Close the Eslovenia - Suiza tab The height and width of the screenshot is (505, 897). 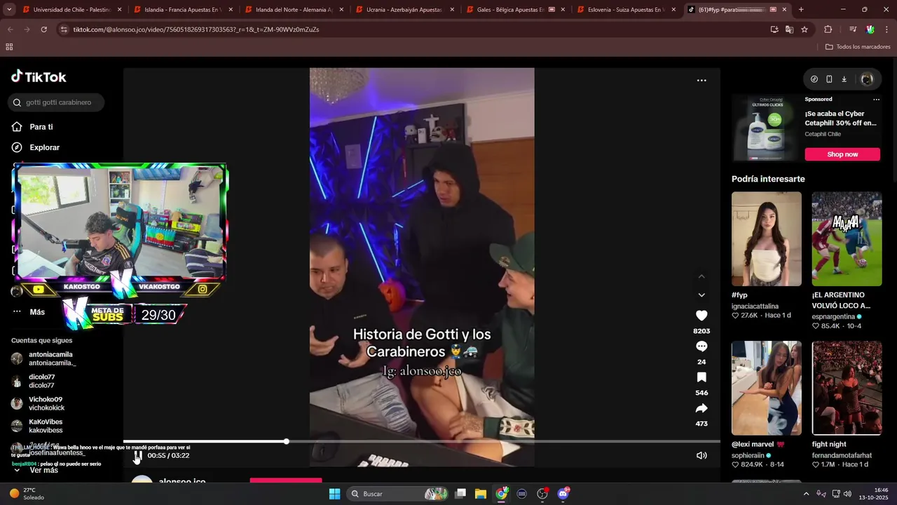point(673,10)
